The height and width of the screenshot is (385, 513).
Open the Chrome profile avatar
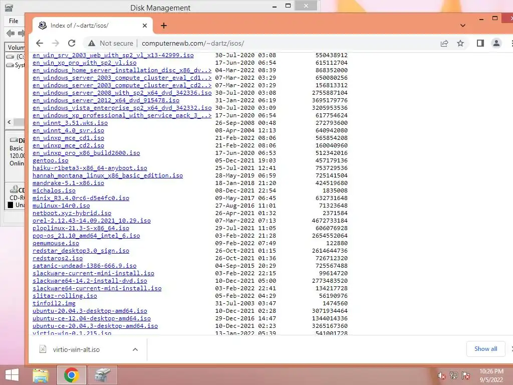click(496, 43)
